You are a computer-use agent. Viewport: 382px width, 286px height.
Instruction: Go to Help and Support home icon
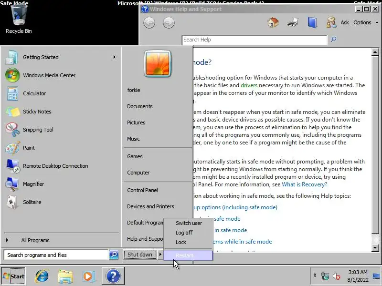coord(273,22)
